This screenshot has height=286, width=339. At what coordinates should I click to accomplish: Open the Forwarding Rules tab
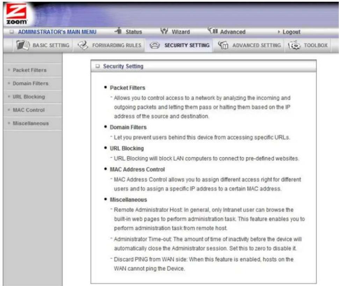click(x=109, y=45)
